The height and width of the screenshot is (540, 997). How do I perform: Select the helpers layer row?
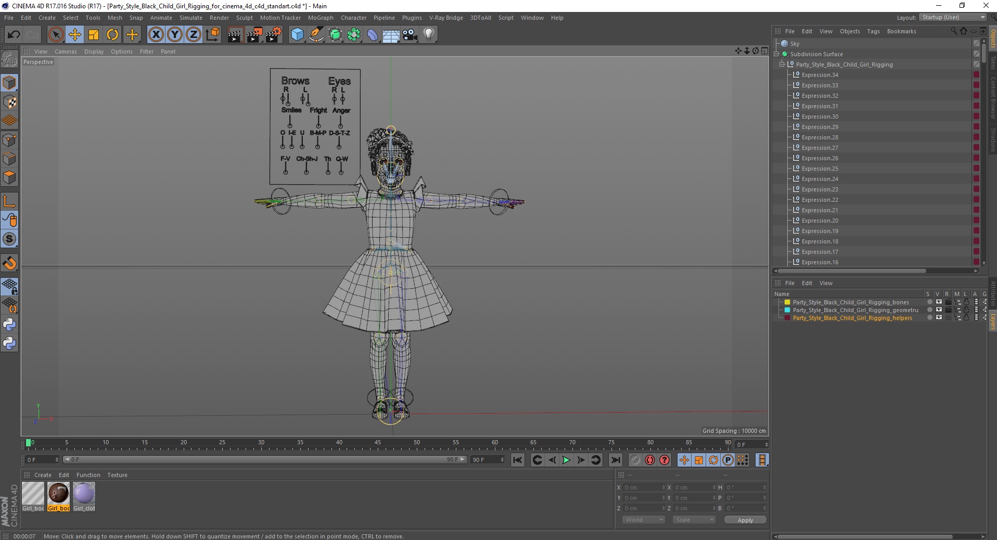tap(852, 318)
